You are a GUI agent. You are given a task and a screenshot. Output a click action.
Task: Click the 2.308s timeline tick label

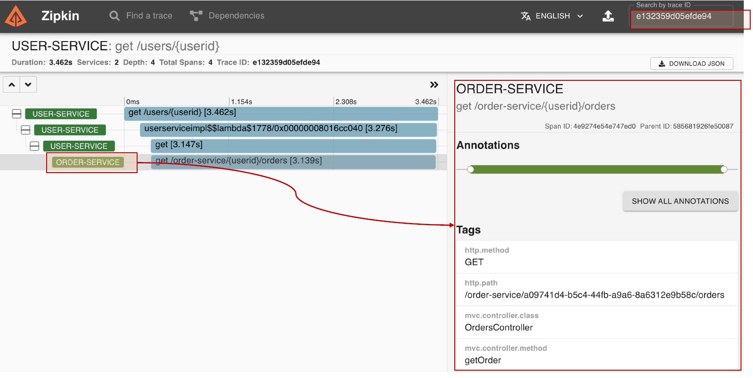click(346, 102)
